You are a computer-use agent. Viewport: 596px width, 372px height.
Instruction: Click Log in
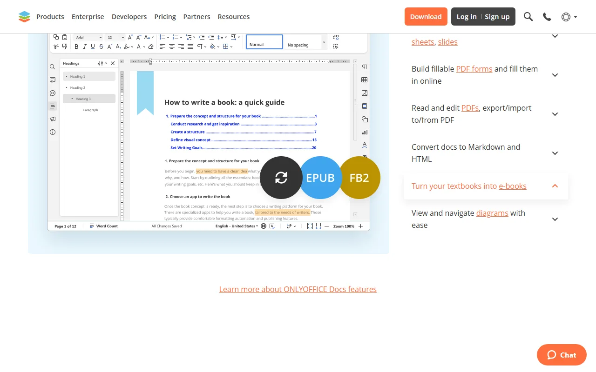(x=467, y=17)
